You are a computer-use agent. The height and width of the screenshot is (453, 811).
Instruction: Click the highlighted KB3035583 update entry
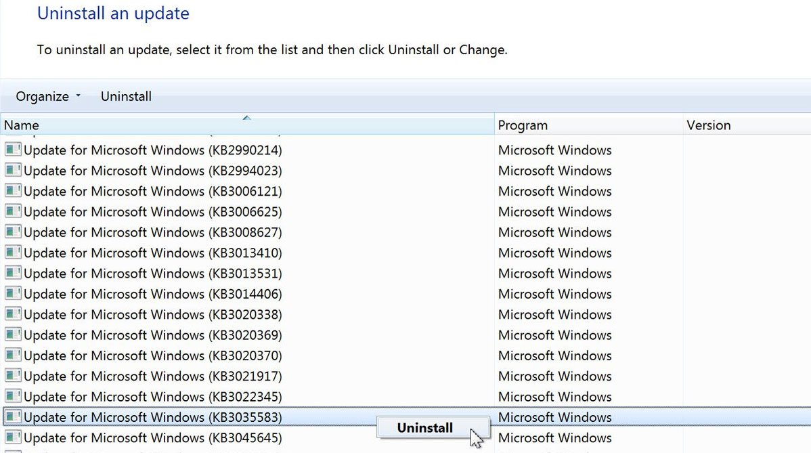coord(152,417)
